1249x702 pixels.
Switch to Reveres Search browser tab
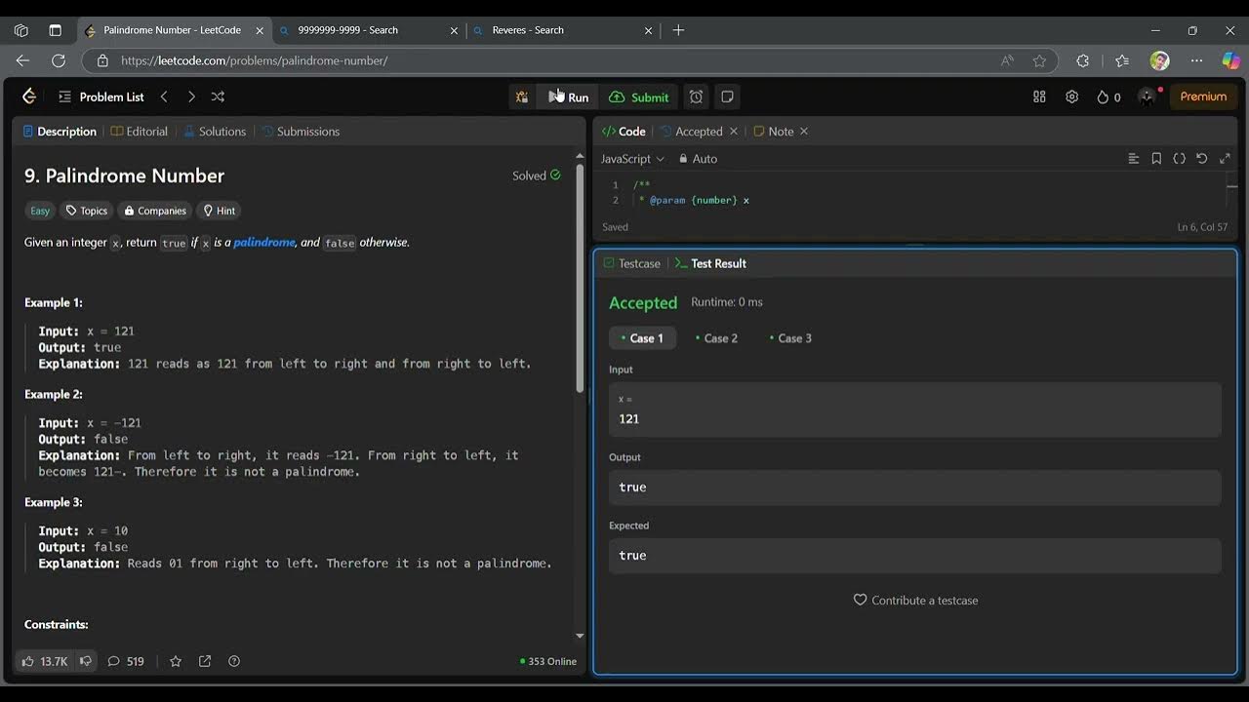point(563,30)
